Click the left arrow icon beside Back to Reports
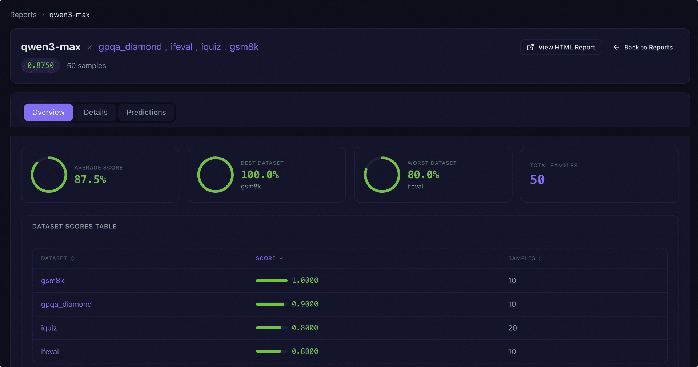This screenshot has width=698, height=367. (x=616, y=47)
